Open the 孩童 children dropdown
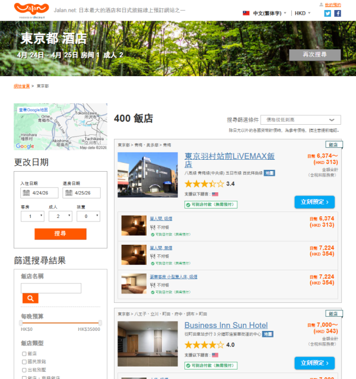Image resolution: width=356 pixels, height=379 pixels. click(x=88, y=216)
